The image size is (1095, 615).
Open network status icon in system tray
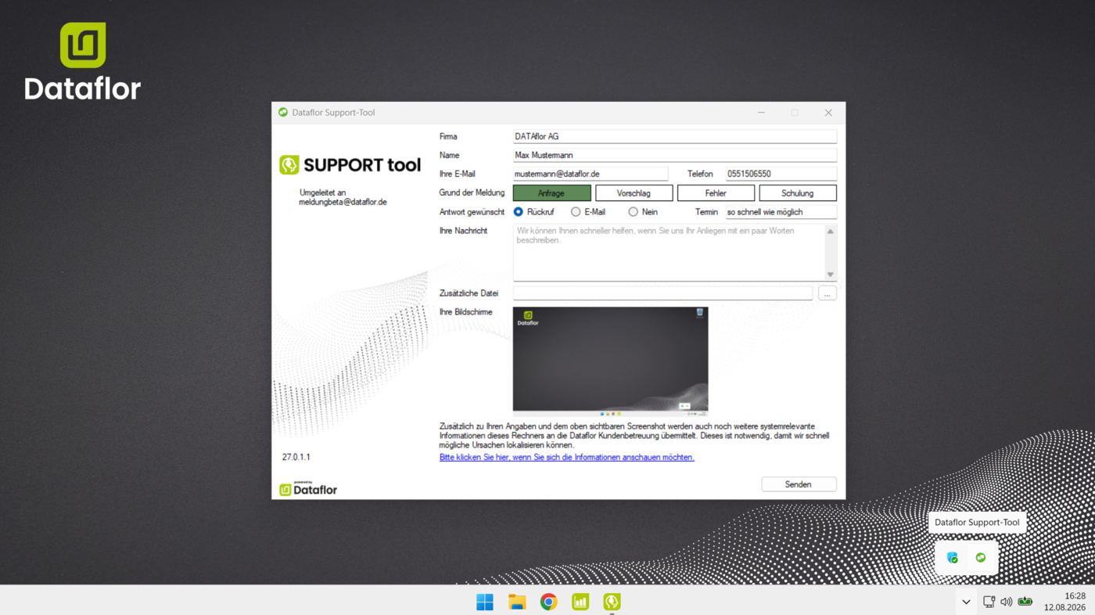(989, 602)
